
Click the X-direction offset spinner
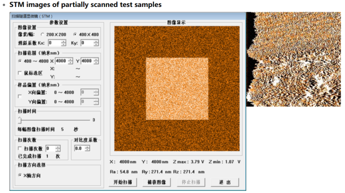click(96, 92)
